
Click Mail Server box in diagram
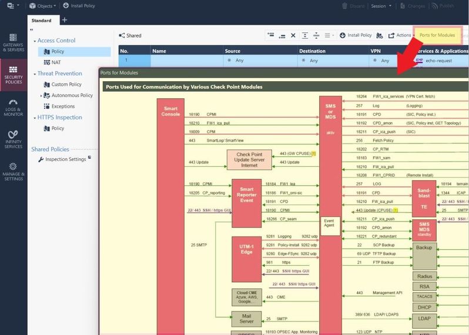246,319
